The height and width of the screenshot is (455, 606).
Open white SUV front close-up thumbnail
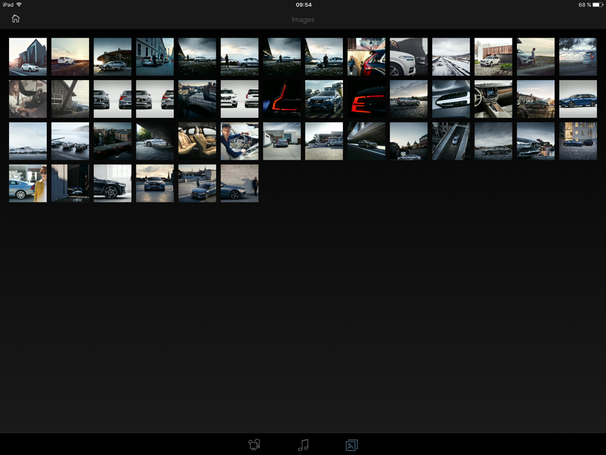pos(408,56)
